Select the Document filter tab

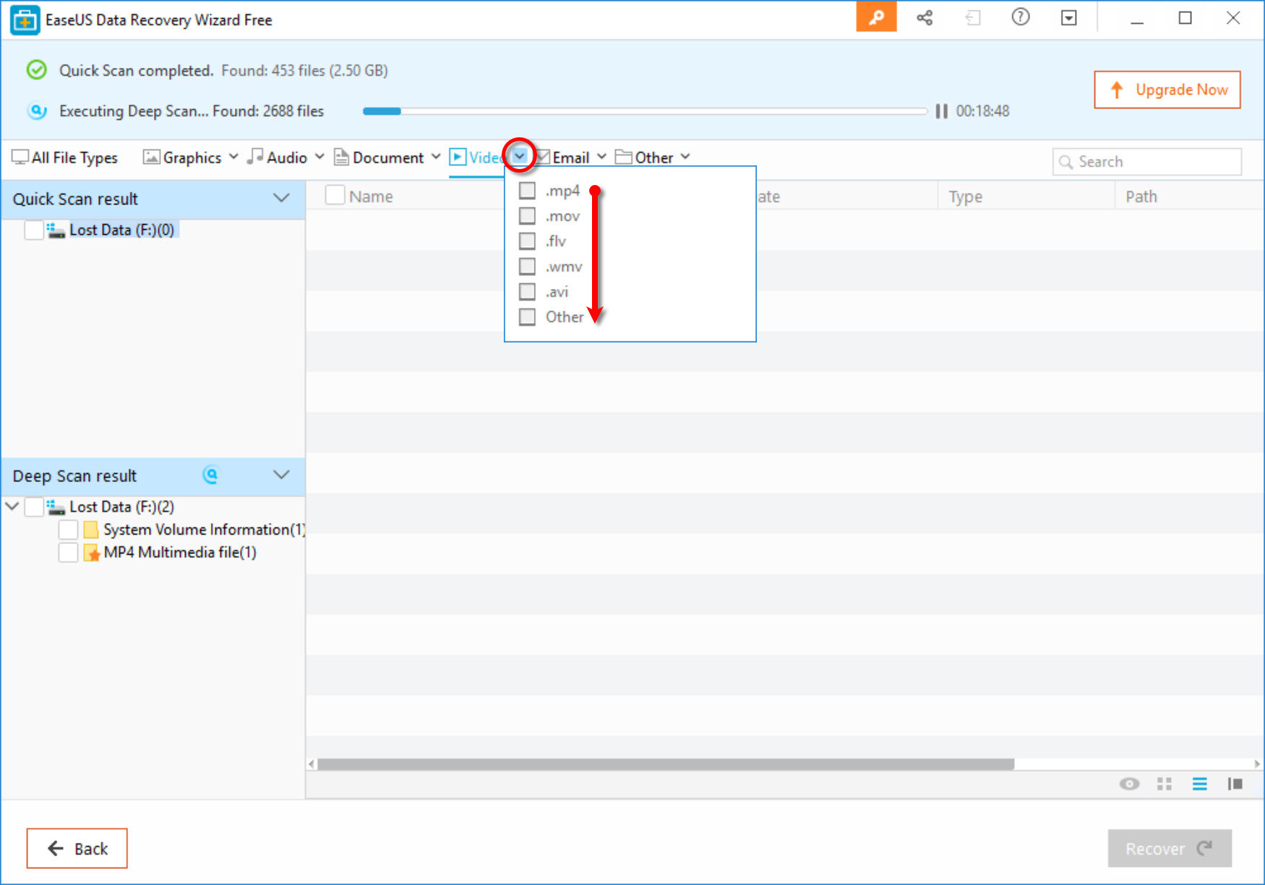pyautogui.click(x=379, y=157)
